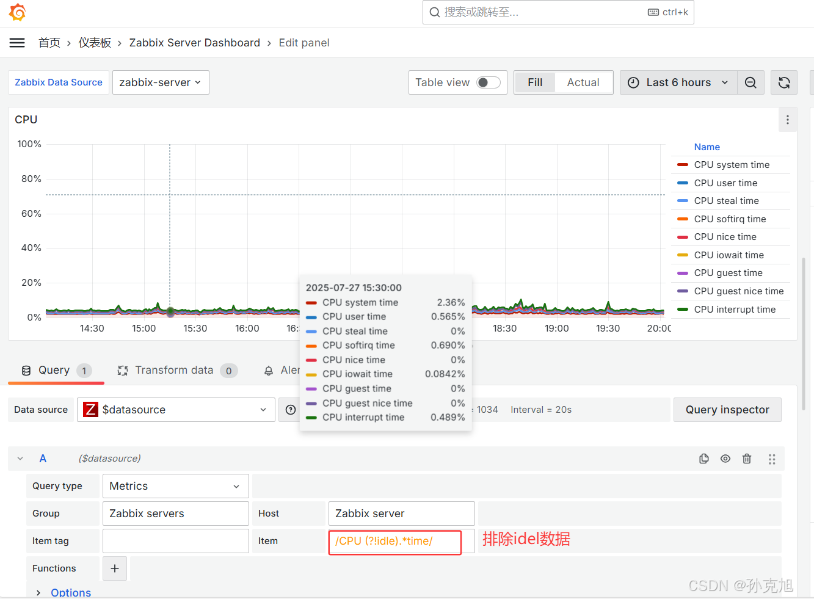814x599 pixels.
Task: Toggle CPU user time series in legend
Action: pos(725,183)
